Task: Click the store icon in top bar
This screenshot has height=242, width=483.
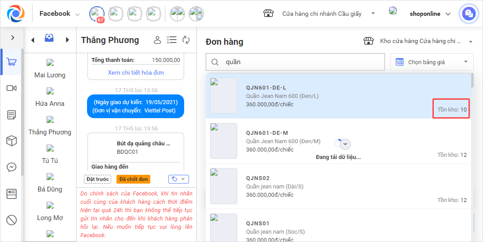Action: 269,13
